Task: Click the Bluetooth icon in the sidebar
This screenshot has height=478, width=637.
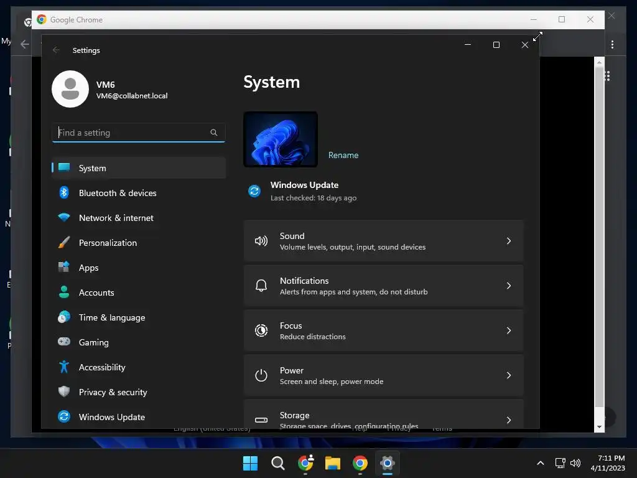Action: point(64,193)
